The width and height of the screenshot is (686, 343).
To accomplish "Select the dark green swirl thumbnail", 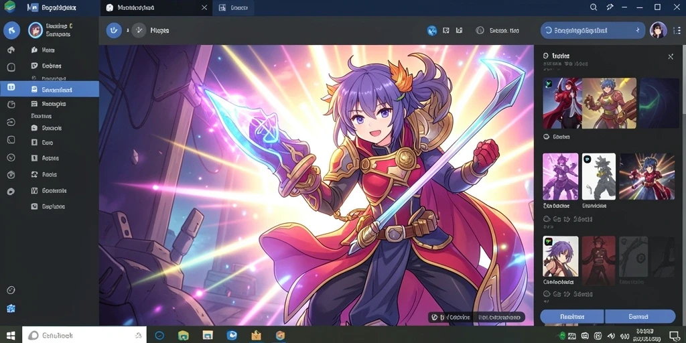I will [x=659, y=103].
